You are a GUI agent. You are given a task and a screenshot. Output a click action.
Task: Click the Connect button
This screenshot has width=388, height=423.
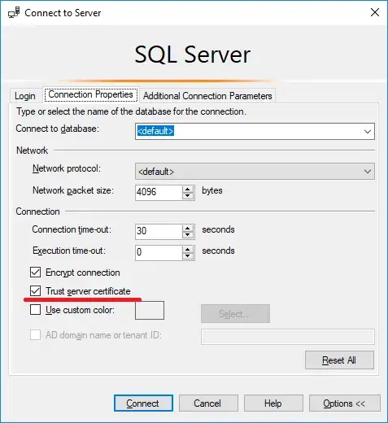pyautogui.click(x=143, y=403)
